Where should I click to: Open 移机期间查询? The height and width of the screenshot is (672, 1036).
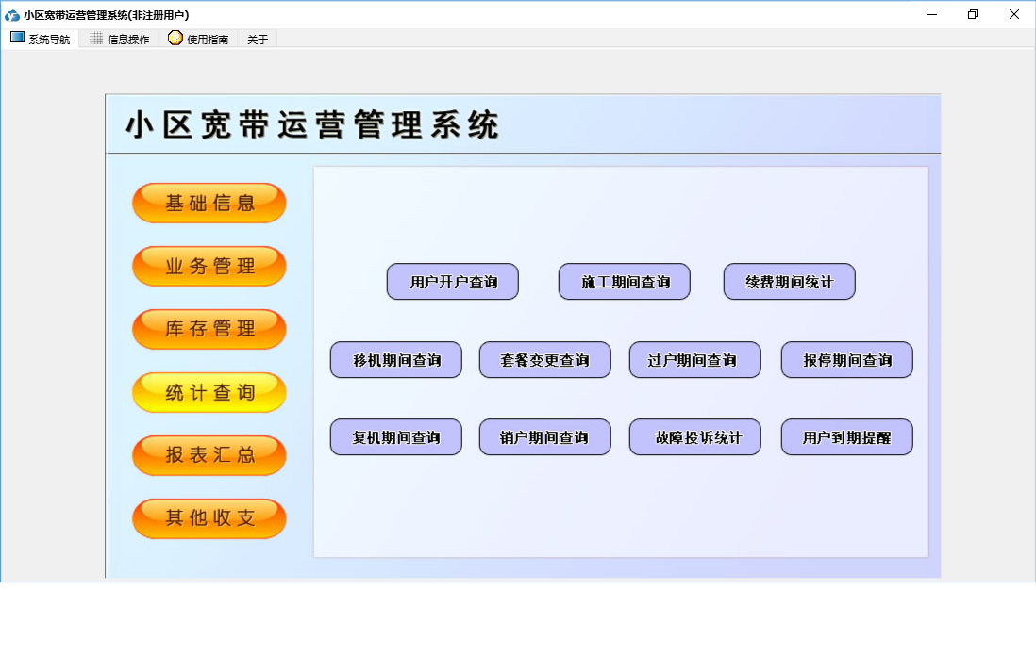(396, 360)
